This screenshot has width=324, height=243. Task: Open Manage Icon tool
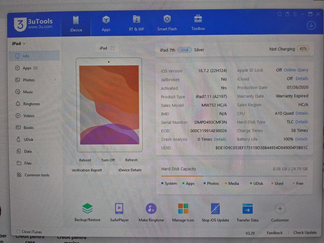coord(183,212)
